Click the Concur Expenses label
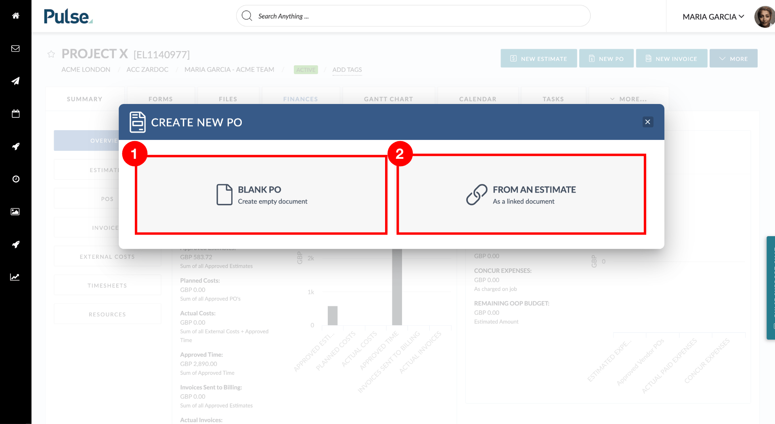This screenshot has height=424, width=775. tap(503, 271)
